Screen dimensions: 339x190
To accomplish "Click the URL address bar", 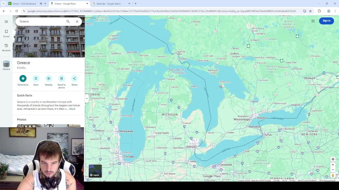I will 162,11.
